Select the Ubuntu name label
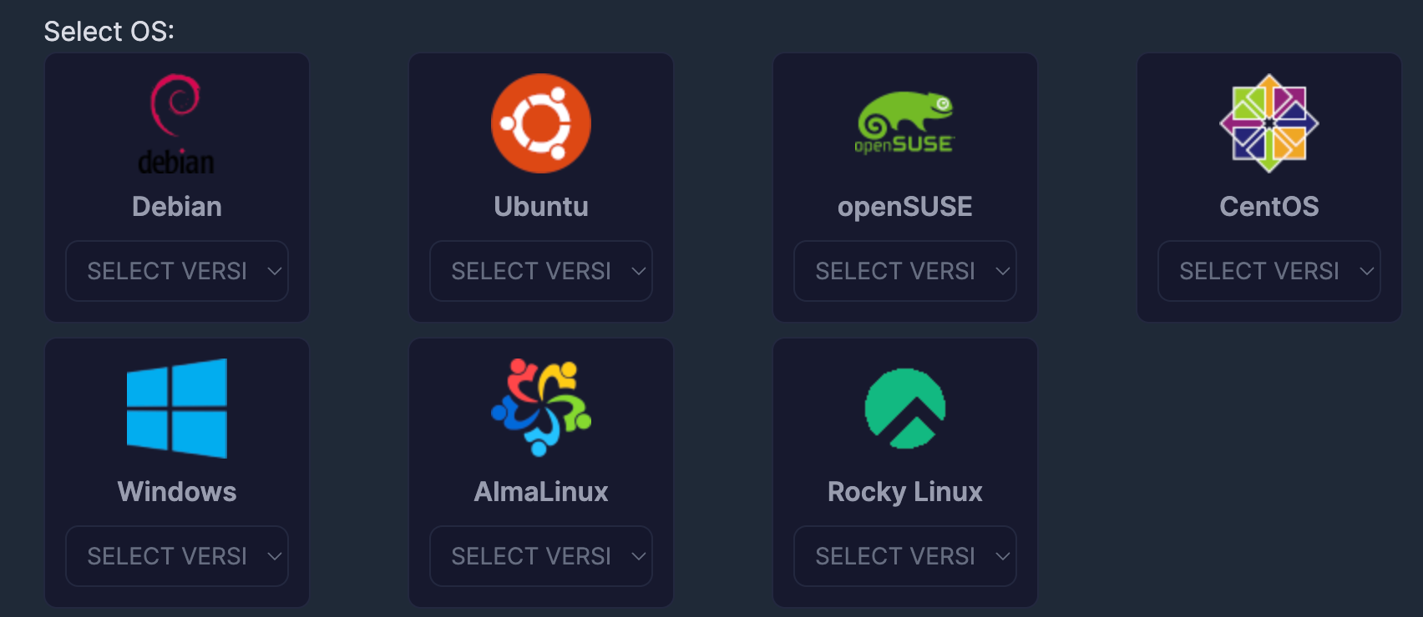1423x617 pixels. pos(541,207)
